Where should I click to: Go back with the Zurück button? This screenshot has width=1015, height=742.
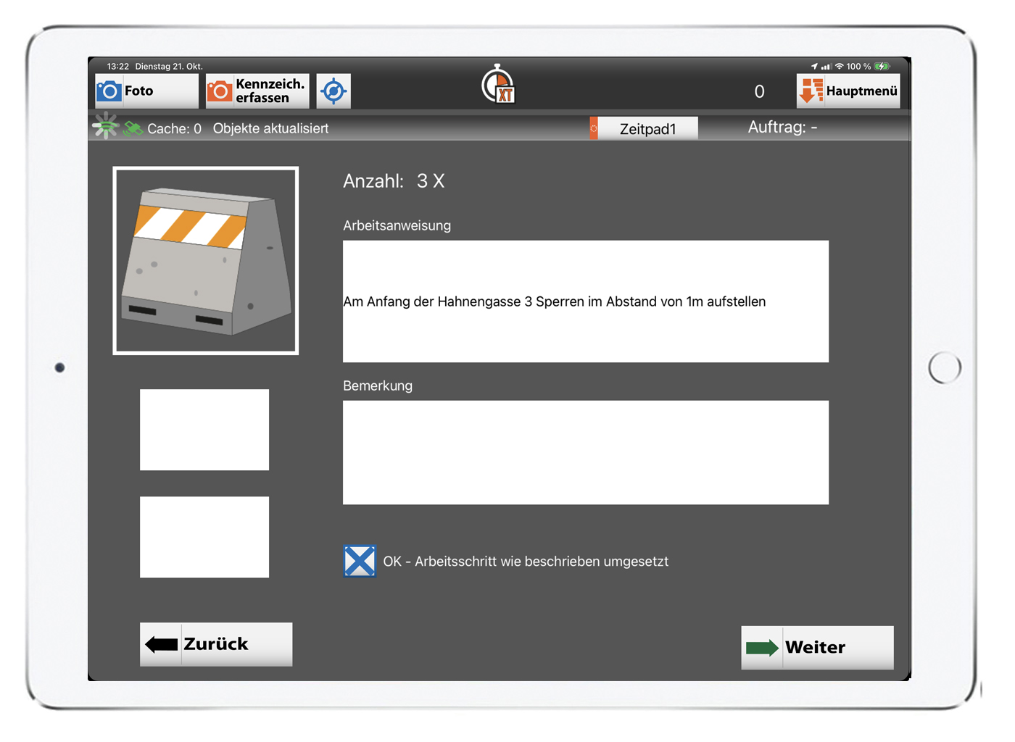coord(216,643)
